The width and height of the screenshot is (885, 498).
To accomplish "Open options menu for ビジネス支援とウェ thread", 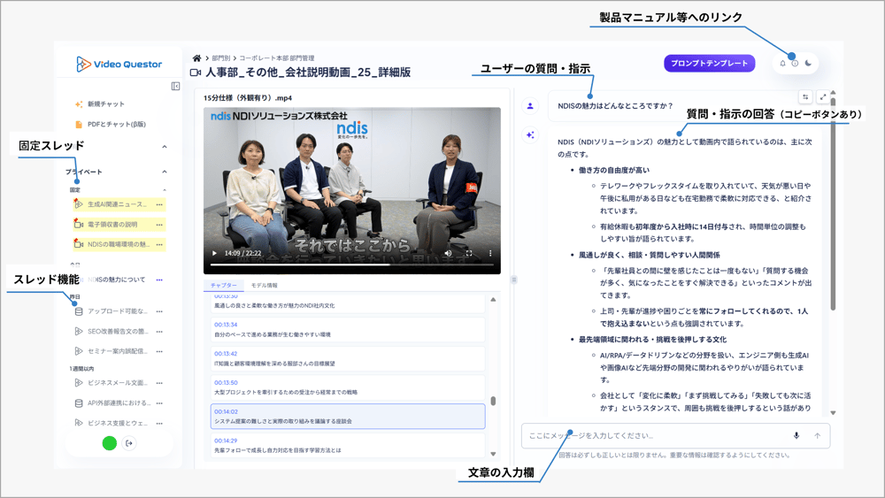I will coord(159,423).
